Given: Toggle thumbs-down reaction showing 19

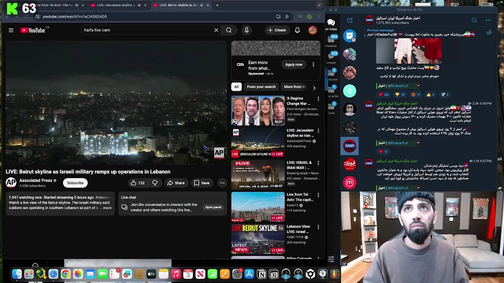Looking at the screenshot, I should click(x=400, y=94).
